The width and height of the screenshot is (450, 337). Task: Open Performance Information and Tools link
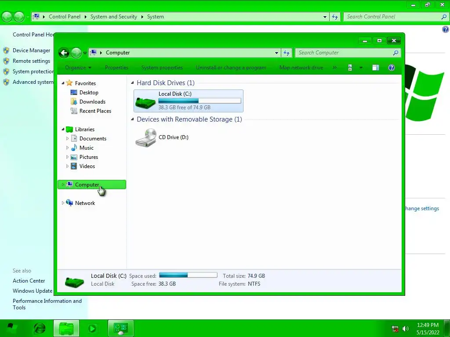click(x=47, y=304)
